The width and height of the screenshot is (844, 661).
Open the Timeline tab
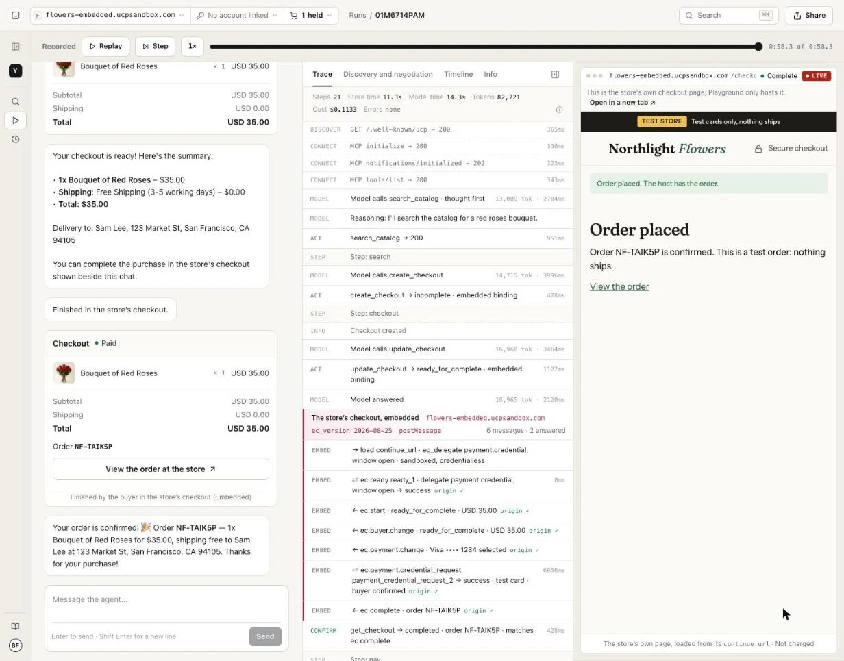point(458,74)
